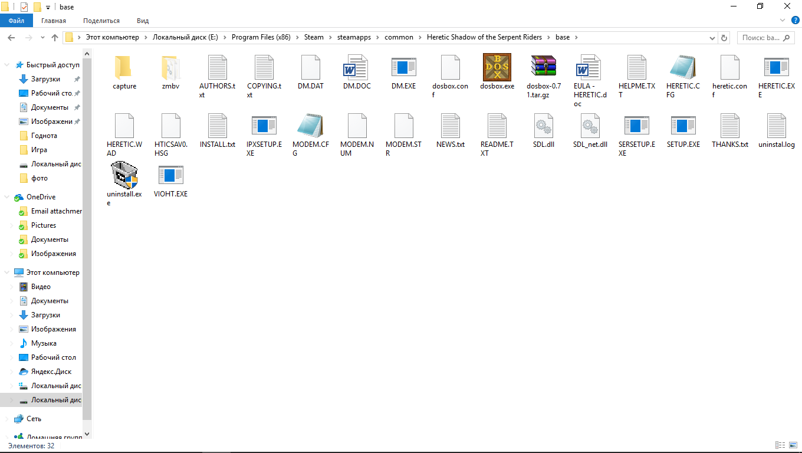This screenshot has width=802, height=453.
Task: Click the search box Поиск
Action: click(x=766, y=37)
